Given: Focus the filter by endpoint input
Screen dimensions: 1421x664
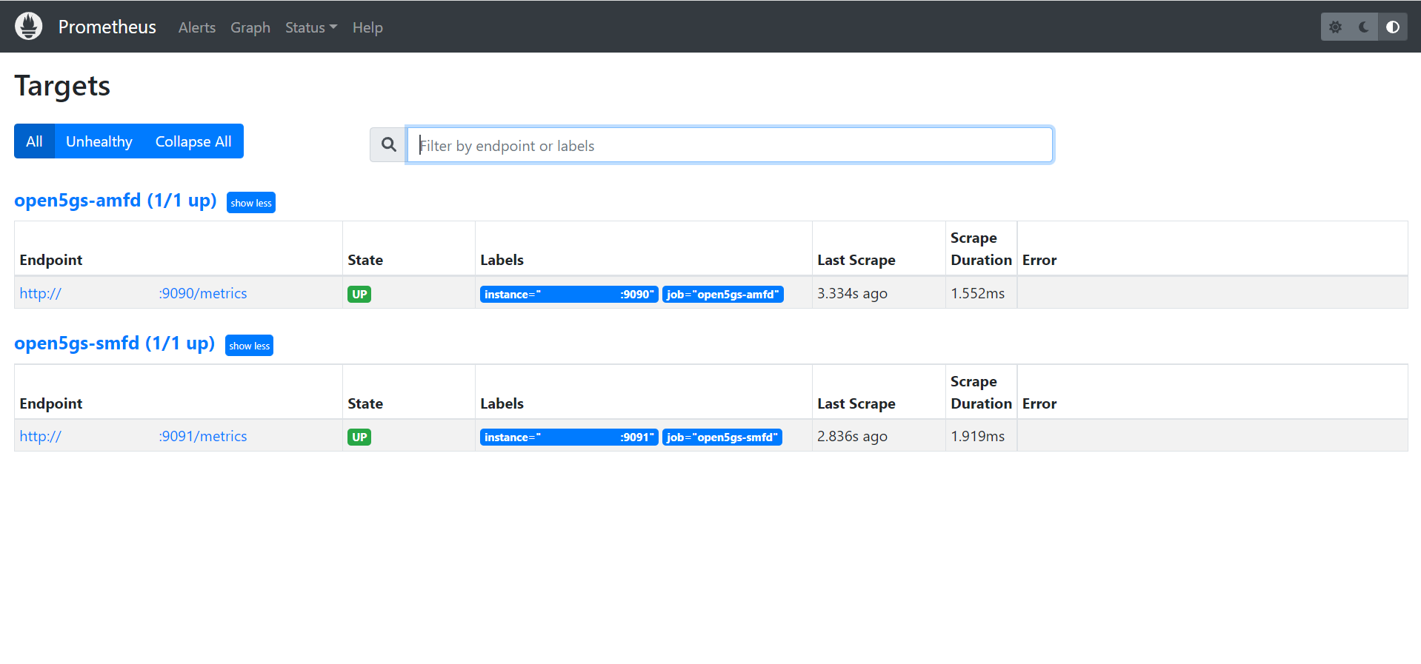Looking at the screenshot, I should (x=730, y=145).
